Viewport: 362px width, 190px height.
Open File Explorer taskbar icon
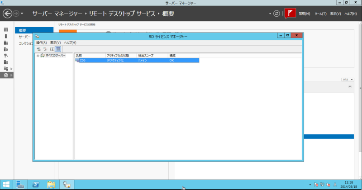click(51, 185)
